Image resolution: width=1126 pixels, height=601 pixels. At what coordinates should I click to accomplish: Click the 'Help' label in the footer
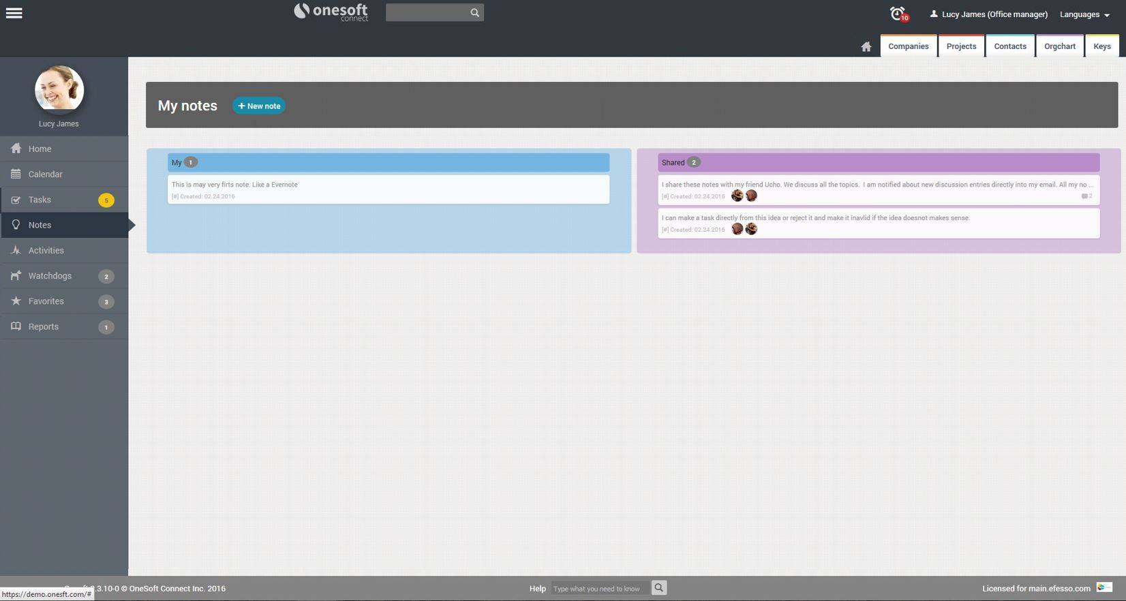pyautogui.click(x=538, y=589)
